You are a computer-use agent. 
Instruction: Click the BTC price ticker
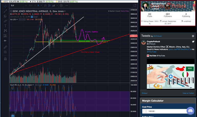(x=15, y=2)
